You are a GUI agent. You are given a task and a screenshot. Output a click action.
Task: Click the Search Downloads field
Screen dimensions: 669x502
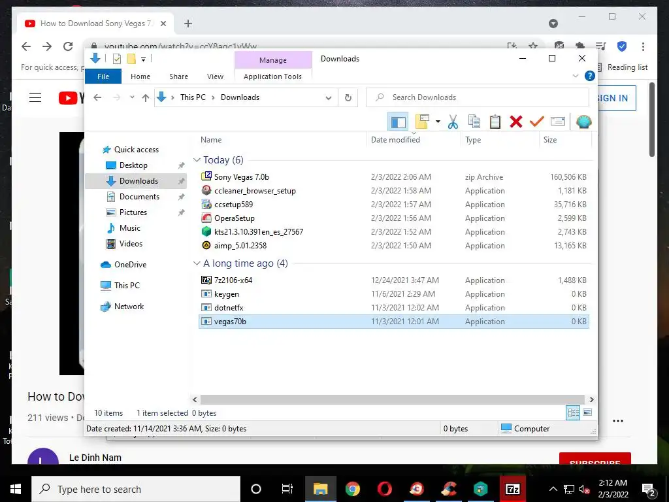pyautogui.click(x=478, y=97)
